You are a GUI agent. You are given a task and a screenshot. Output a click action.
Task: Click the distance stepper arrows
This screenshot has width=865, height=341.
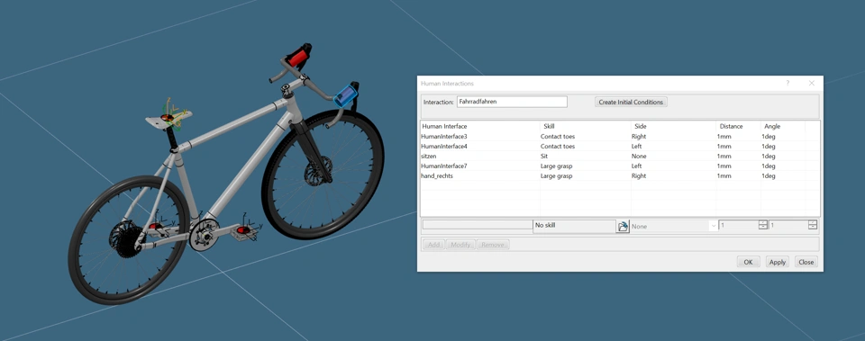[x=763, y=225]
